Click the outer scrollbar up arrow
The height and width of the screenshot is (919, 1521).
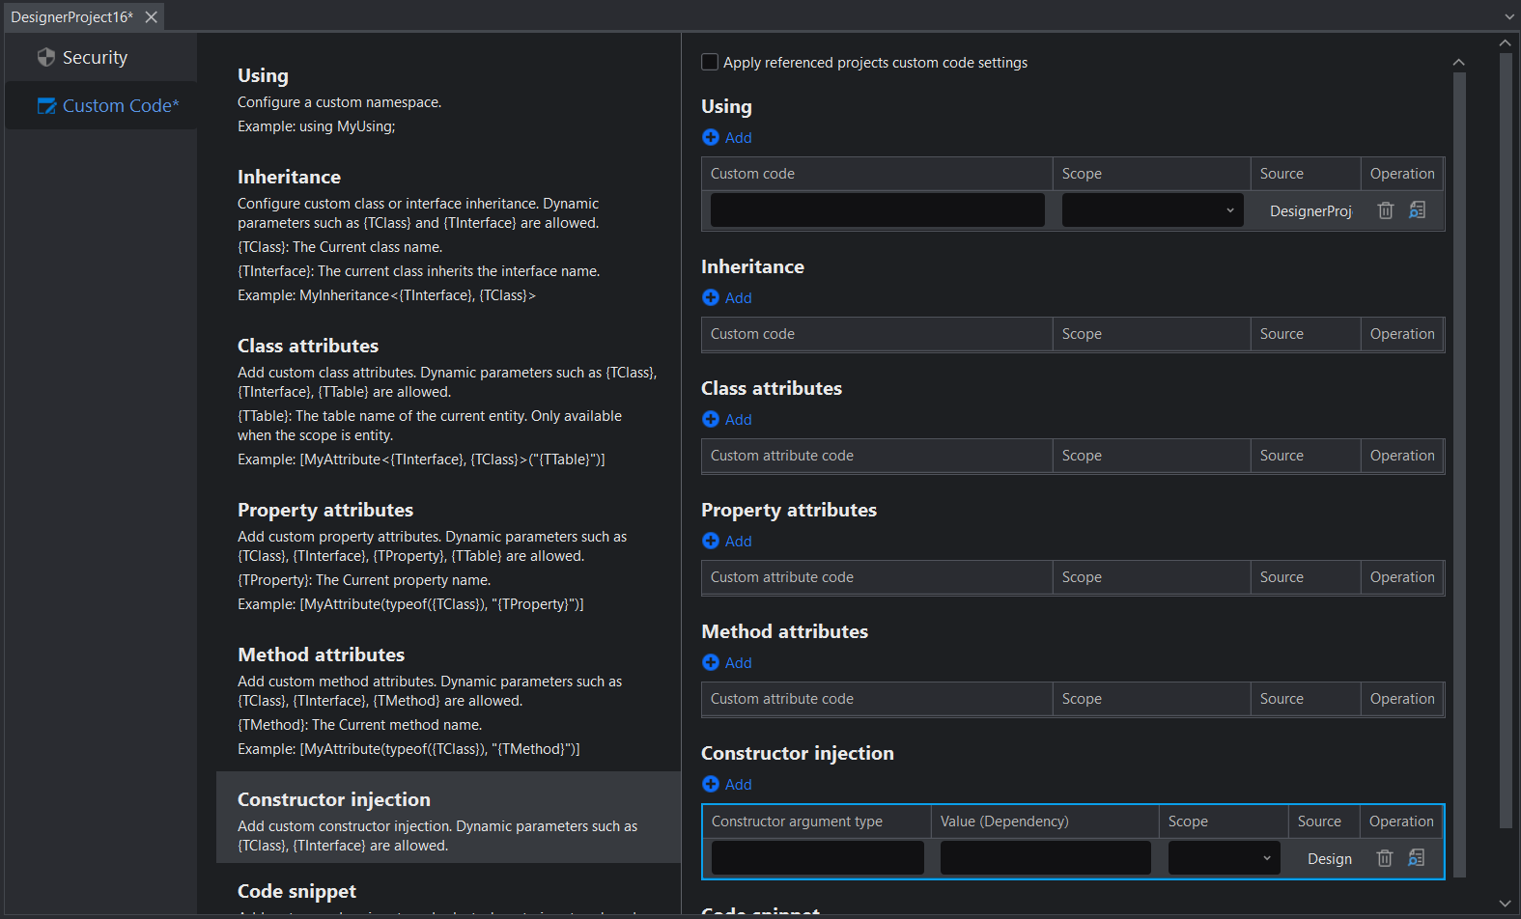coord(1505,42)
